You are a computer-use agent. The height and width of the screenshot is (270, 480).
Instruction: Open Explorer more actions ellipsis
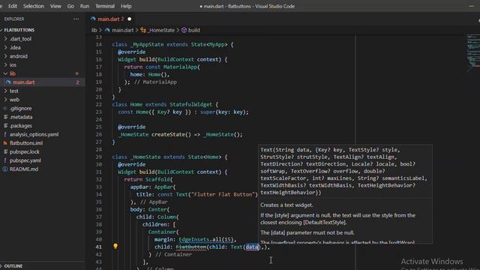point(76,19)
